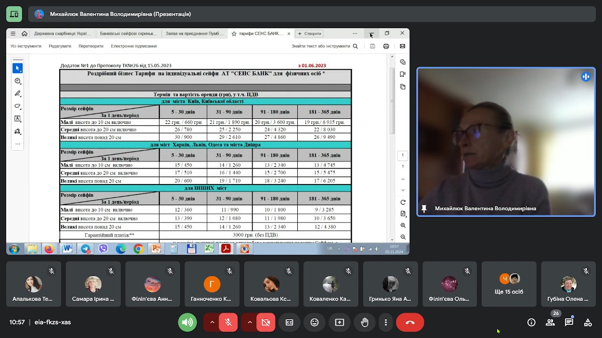Open the Acrobat hamburger menu
Viewport: 602px width, 338px height.
[x=13, y=34]
